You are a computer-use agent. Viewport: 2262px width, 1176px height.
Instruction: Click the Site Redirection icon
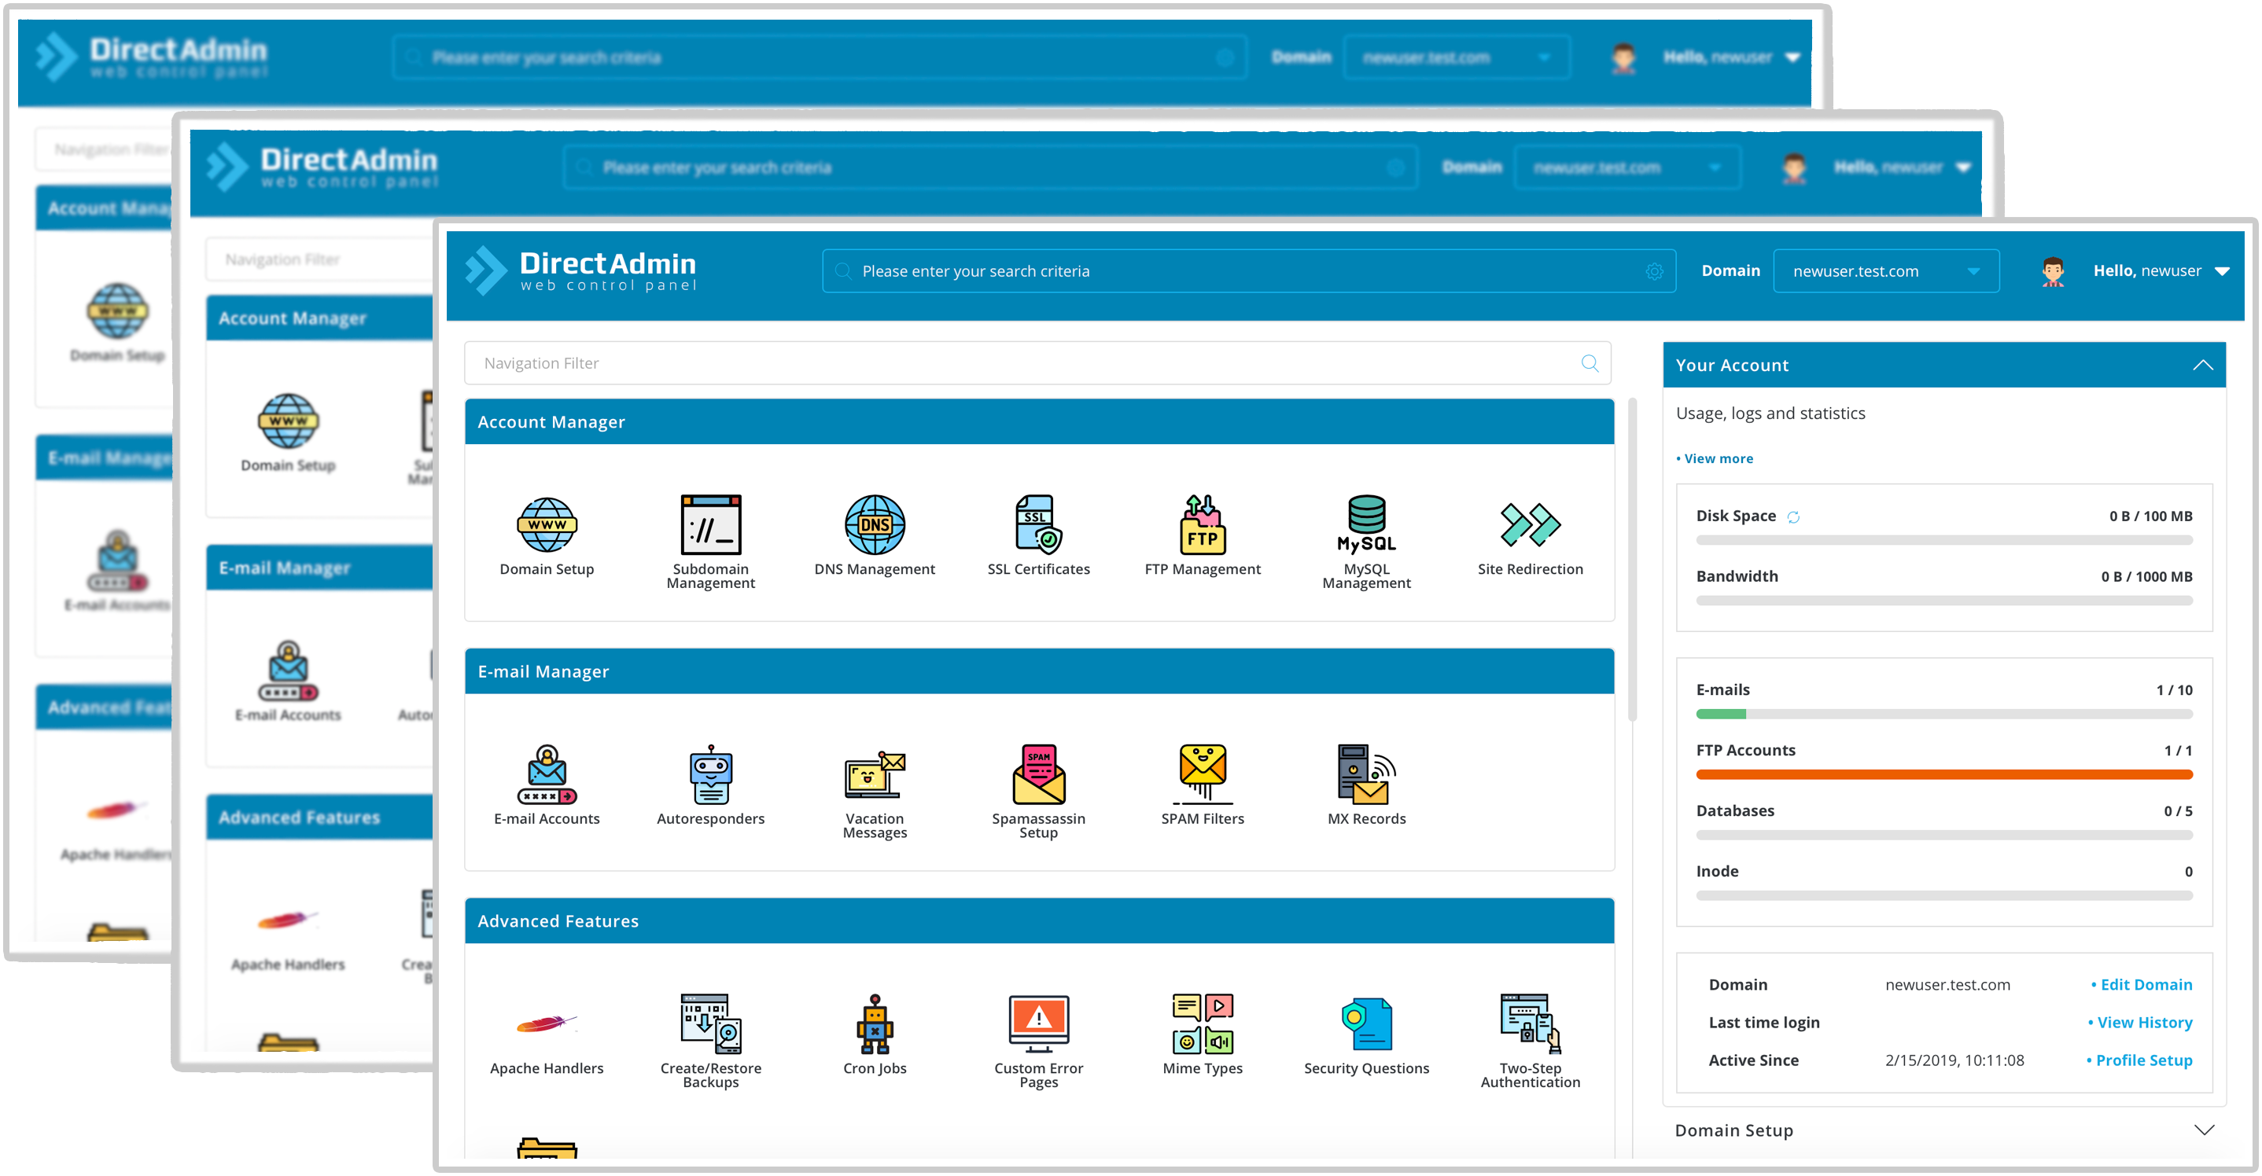click(x=1530, y=526)
